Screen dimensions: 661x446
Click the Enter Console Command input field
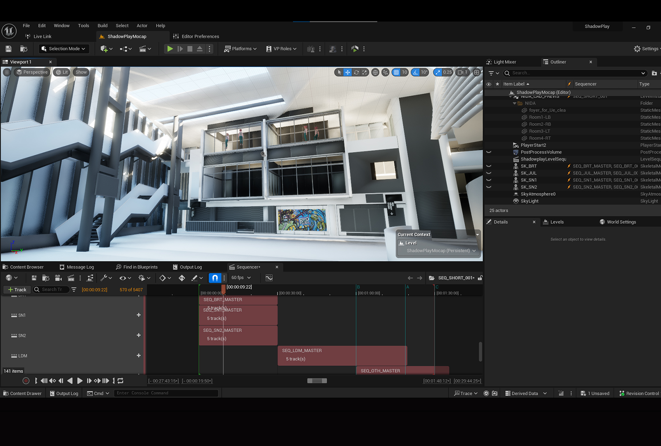coord(166,393)
